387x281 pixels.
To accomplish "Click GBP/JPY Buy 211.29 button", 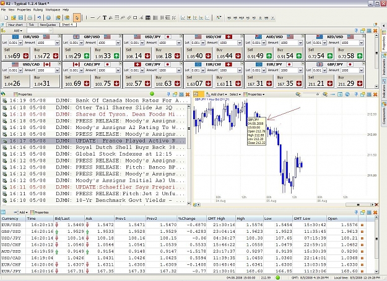I will point(350,81).
